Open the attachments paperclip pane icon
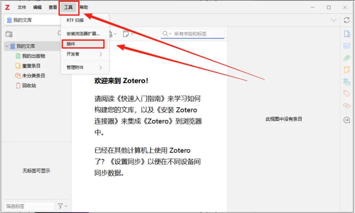 tap(347, 58)
